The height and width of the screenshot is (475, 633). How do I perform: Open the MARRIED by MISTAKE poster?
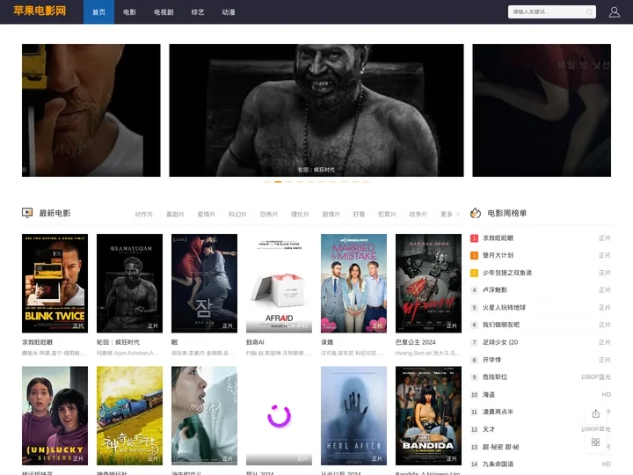pos(353,283)
